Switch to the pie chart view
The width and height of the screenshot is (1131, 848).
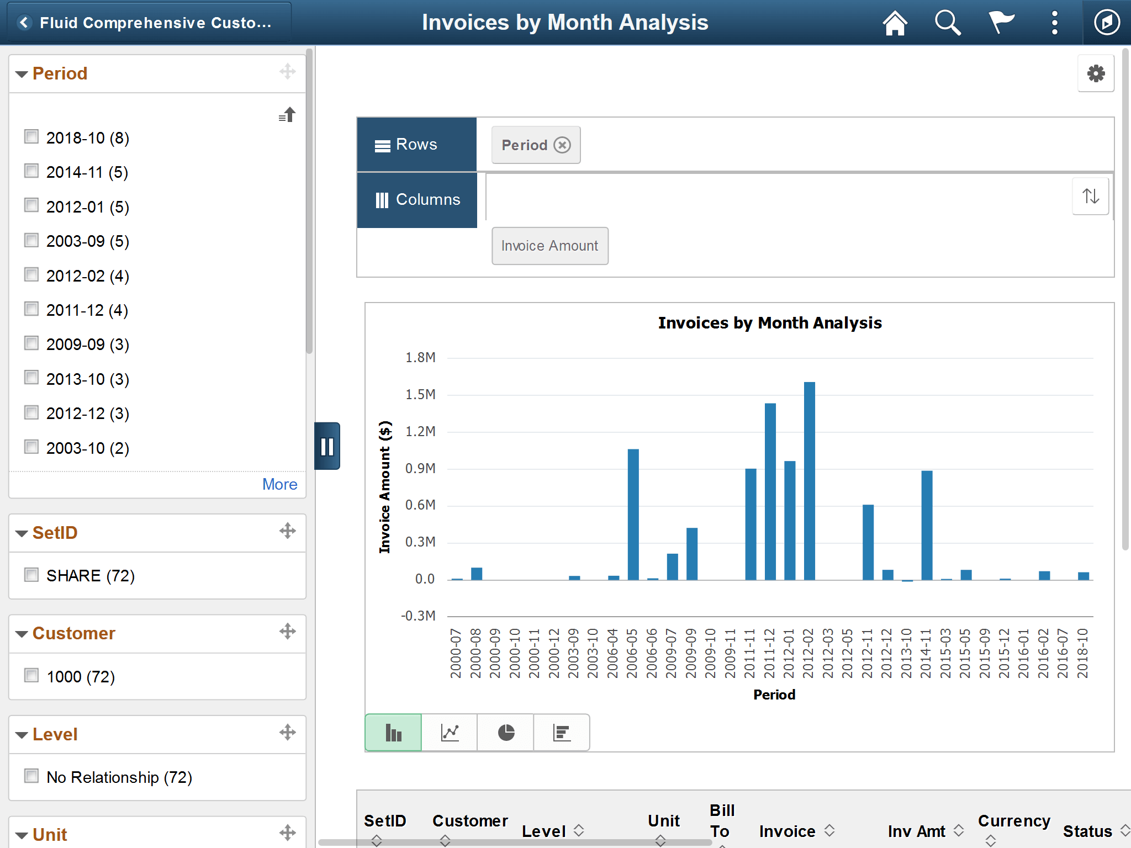click(505, 732)
